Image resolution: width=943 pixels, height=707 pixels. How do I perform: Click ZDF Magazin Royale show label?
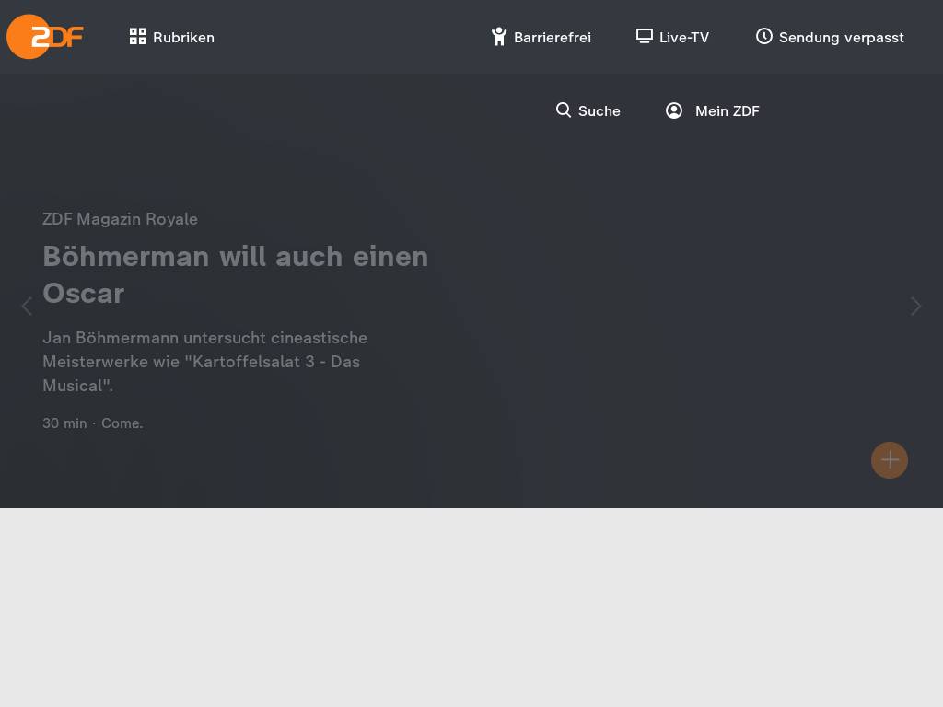point(121,219)
